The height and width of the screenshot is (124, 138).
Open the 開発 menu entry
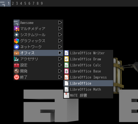38,71
